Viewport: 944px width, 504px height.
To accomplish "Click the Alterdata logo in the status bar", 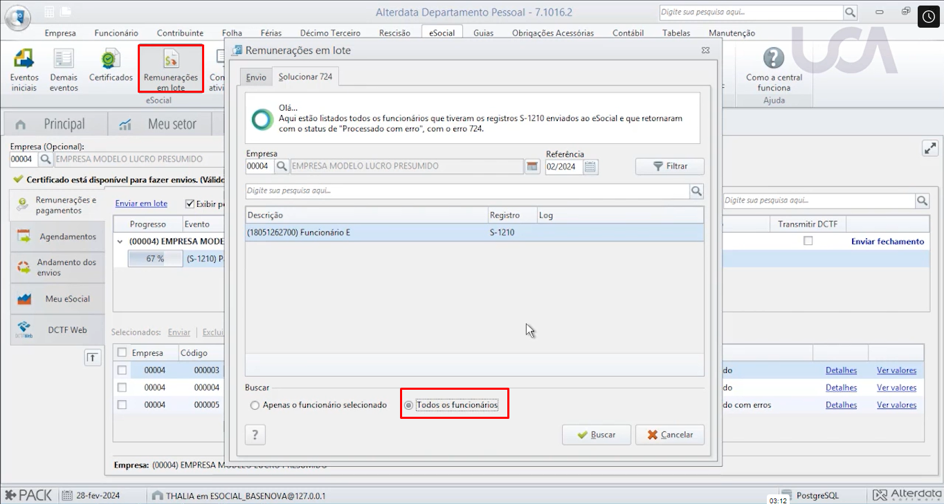I will point(907,495).
